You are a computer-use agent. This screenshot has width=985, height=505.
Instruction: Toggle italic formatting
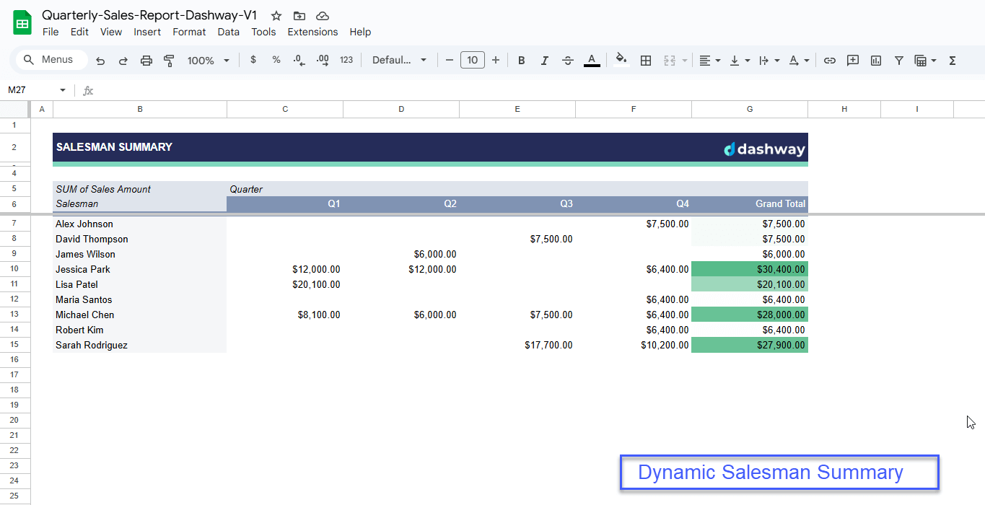545,61
